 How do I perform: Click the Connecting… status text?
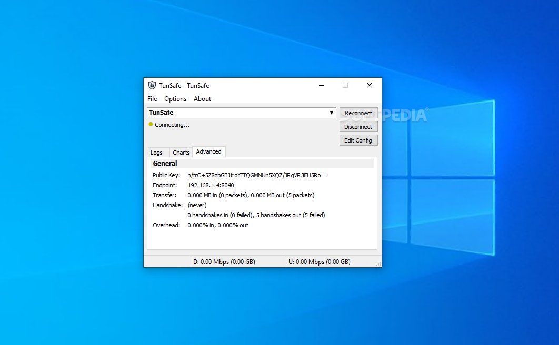(172, 125)
